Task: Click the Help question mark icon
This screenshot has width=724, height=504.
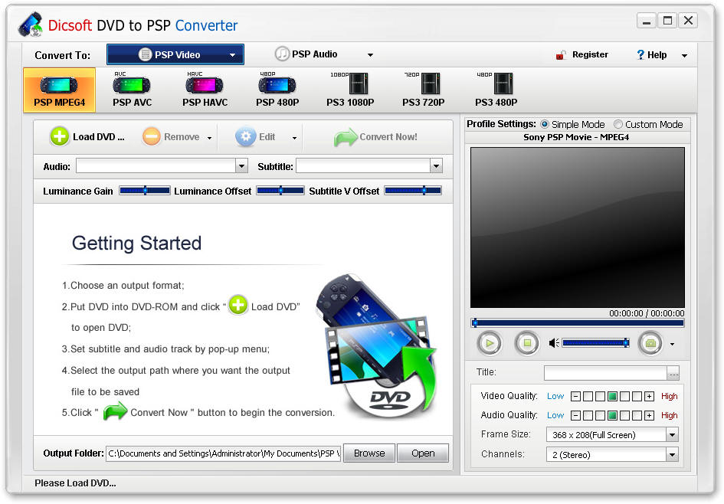Action: (640, 54)
